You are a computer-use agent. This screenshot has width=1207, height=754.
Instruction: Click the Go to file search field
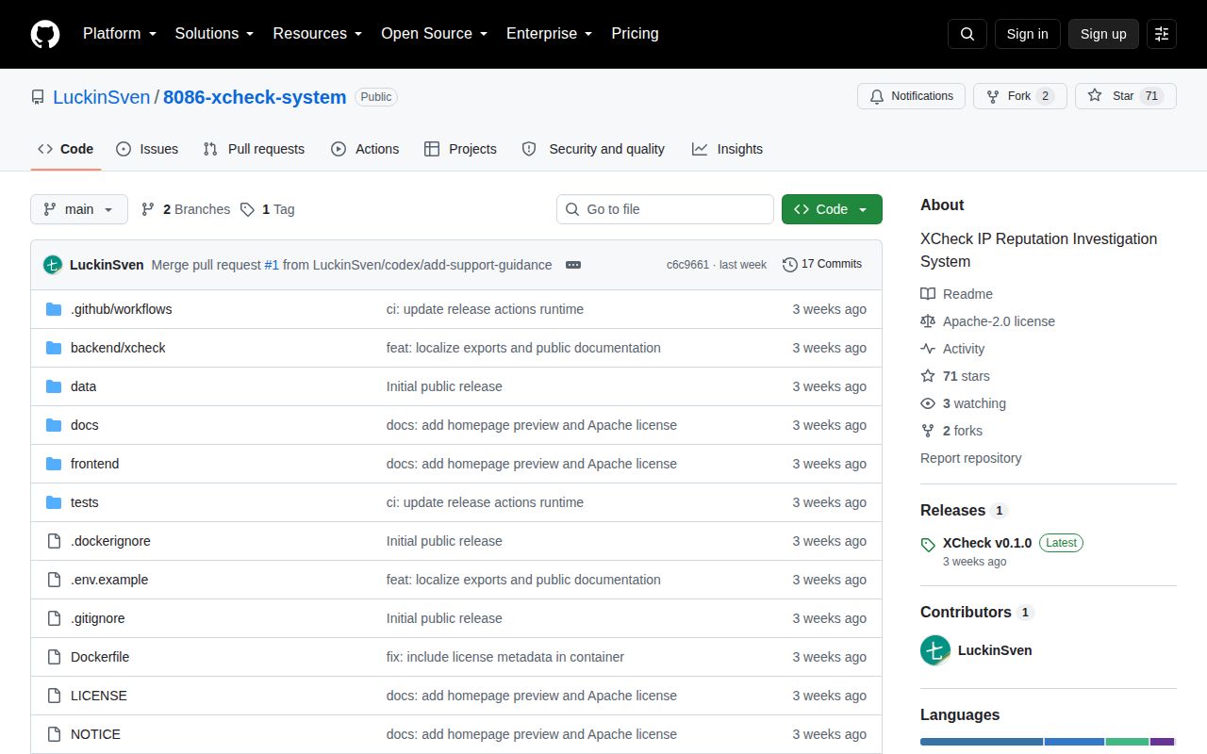[665, 209]
